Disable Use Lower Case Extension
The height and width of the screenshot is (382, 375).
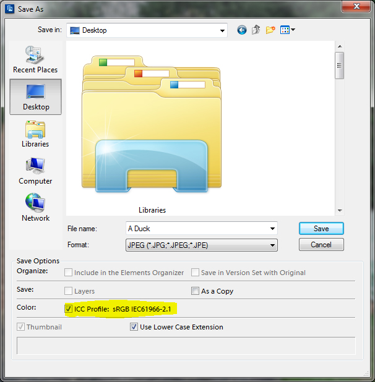coord(134,327)
